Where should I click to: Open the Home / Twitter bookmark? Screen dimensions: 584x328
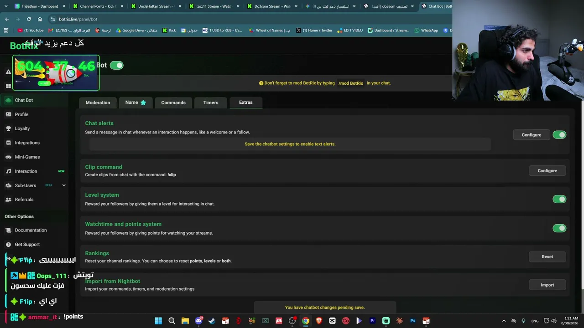[x=314, y=31]
